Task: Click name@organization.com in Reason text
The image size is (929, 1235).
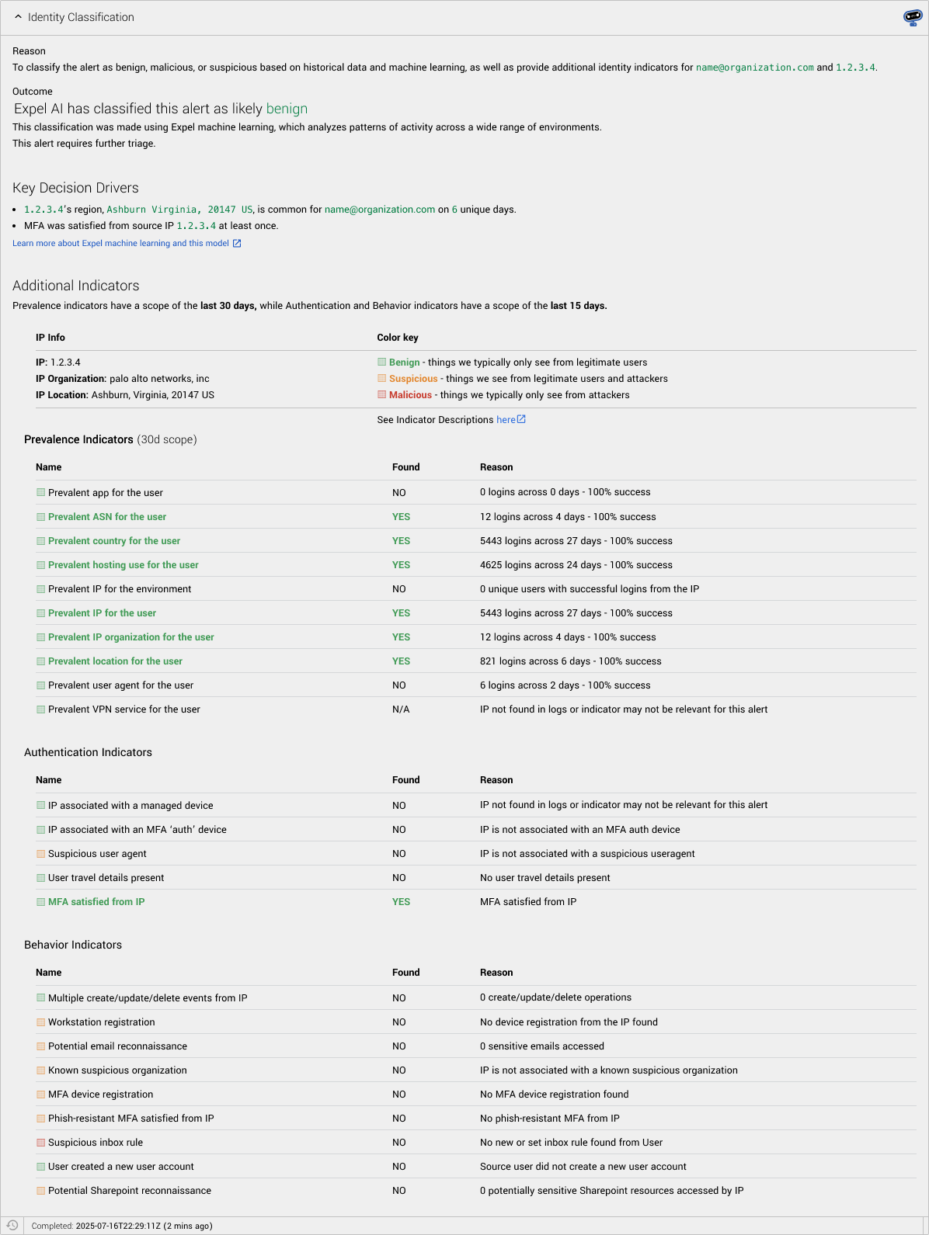Action: [754, 68]
